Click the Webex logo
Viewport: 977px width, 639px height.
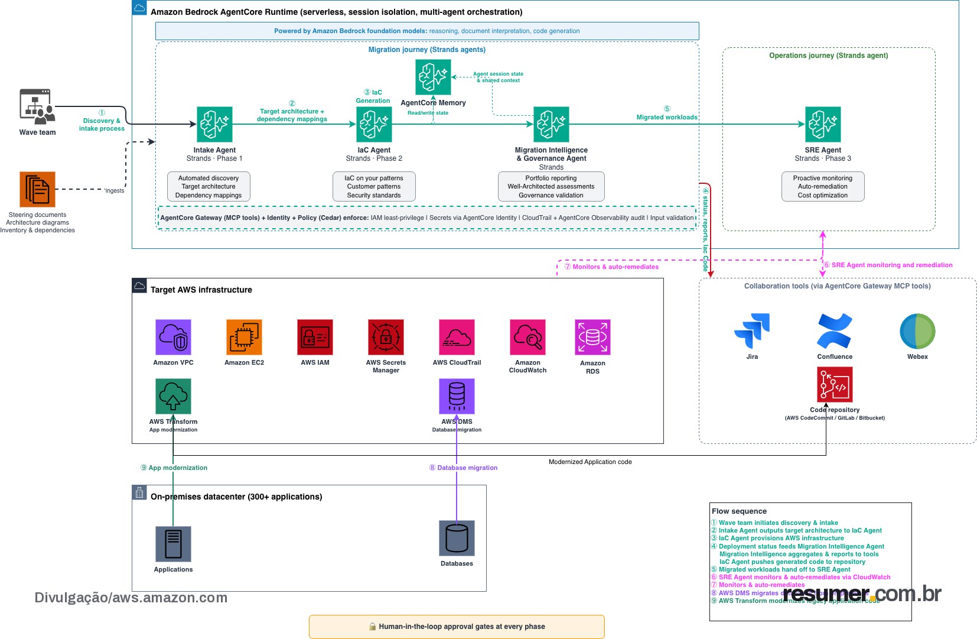(x=917, y=331)
